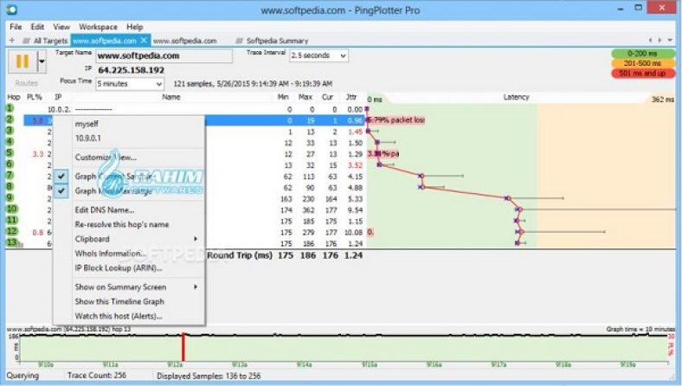Open the Focus Time dropdown set to 5 minutes
The image size is (682, 386).
(x=130, y=84)
